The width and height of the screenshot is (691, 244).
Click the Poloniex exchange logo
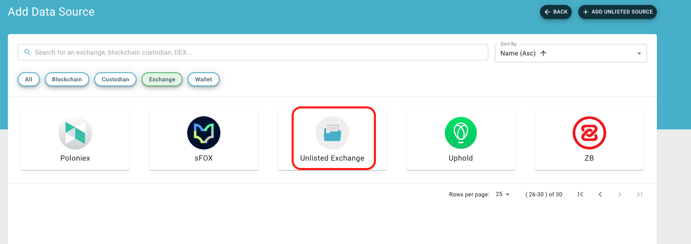(75, 133)
